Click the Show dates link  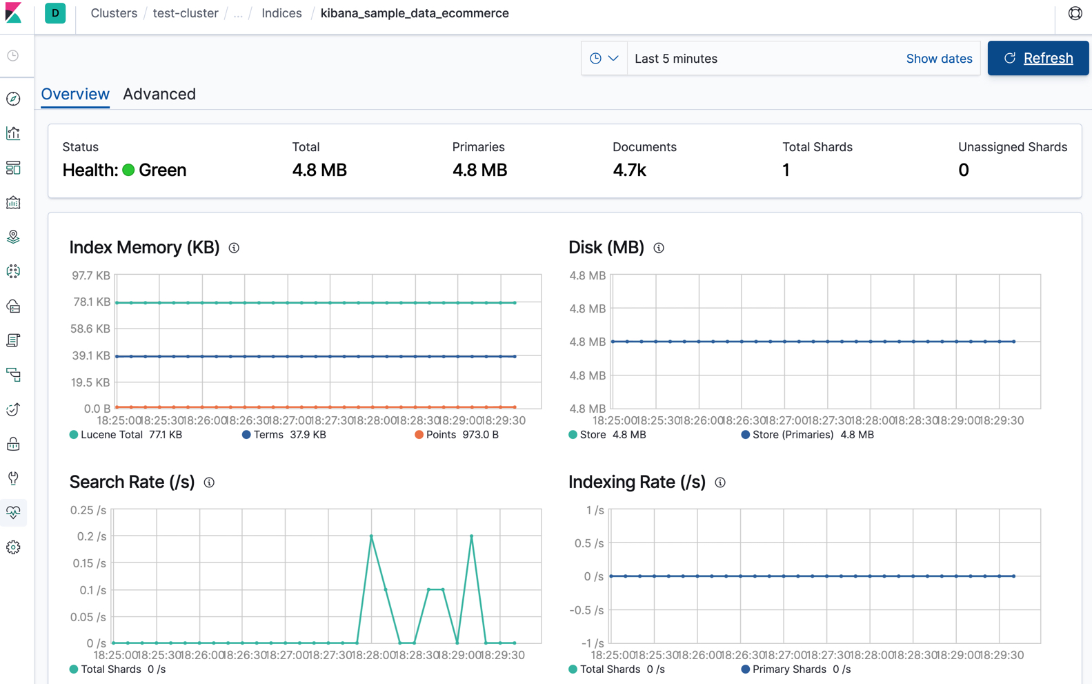click(x=939, y=59)
